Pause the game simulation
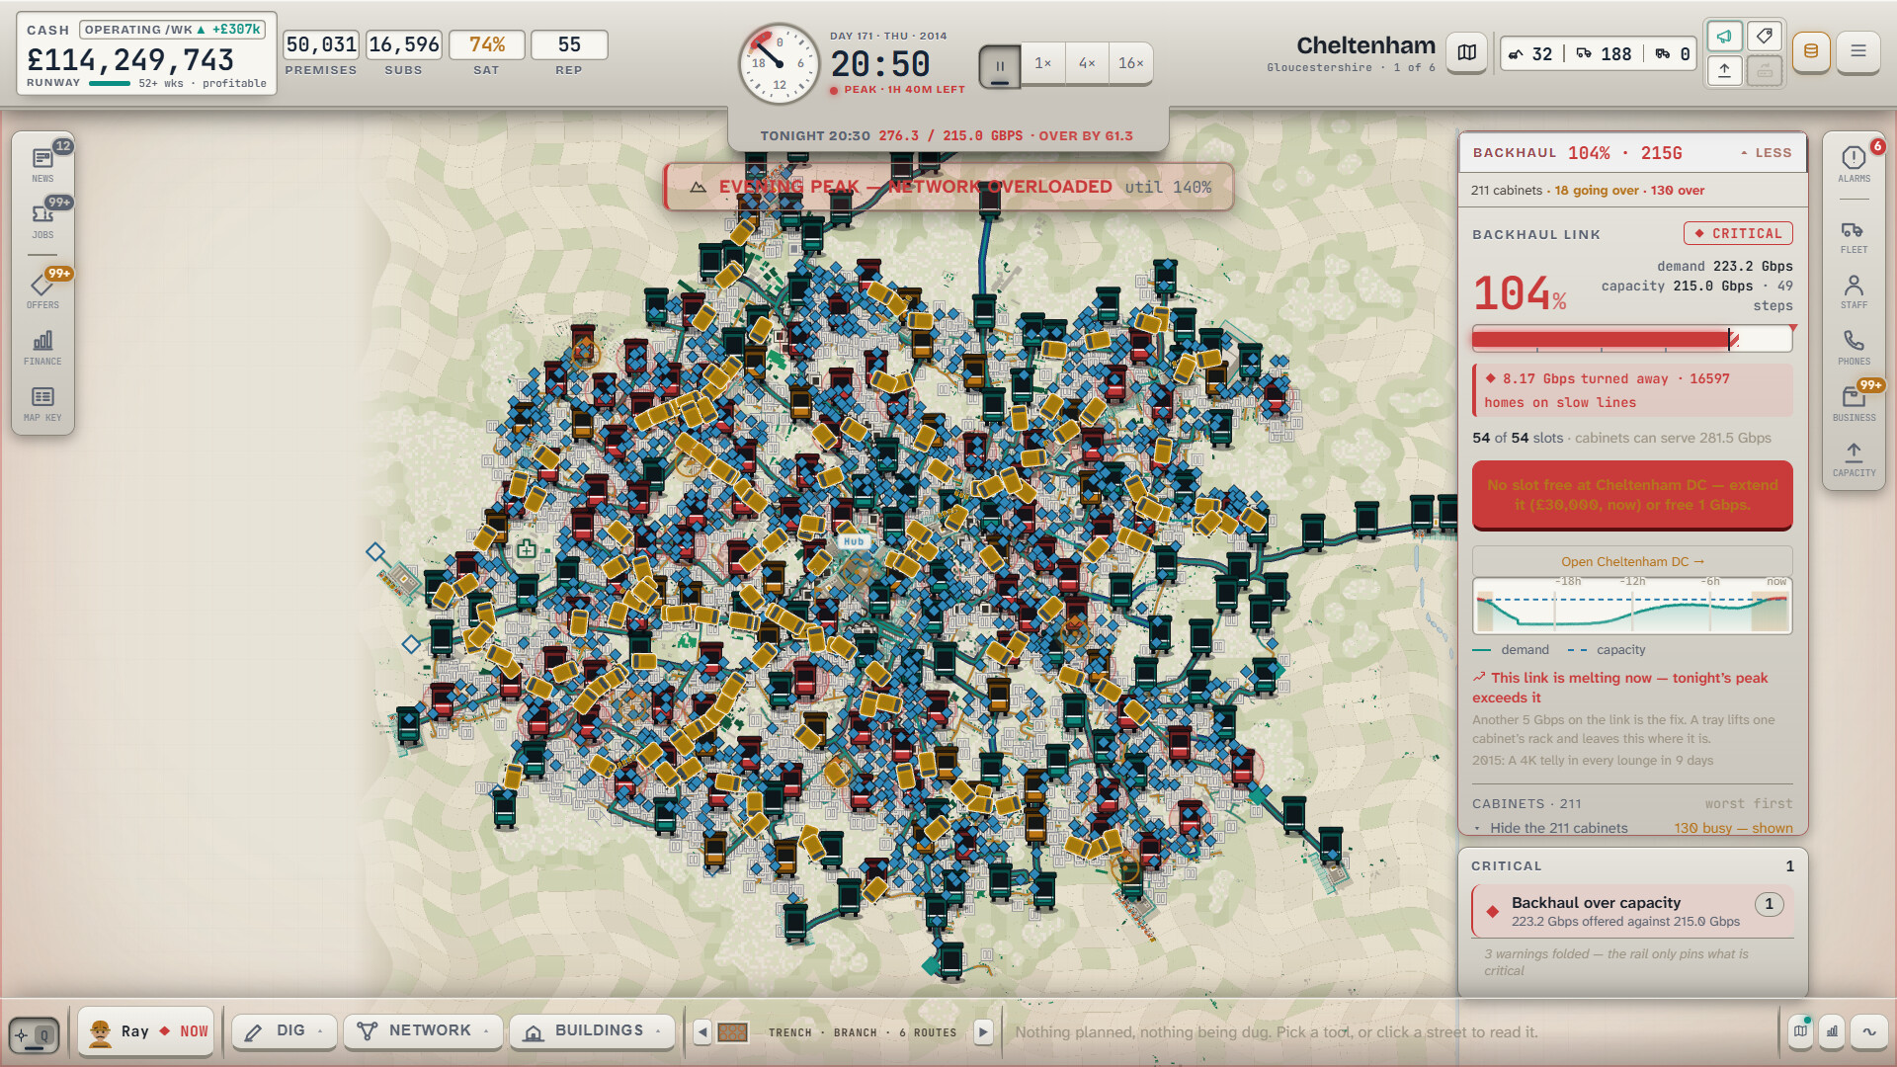 tap(1000, 66)
